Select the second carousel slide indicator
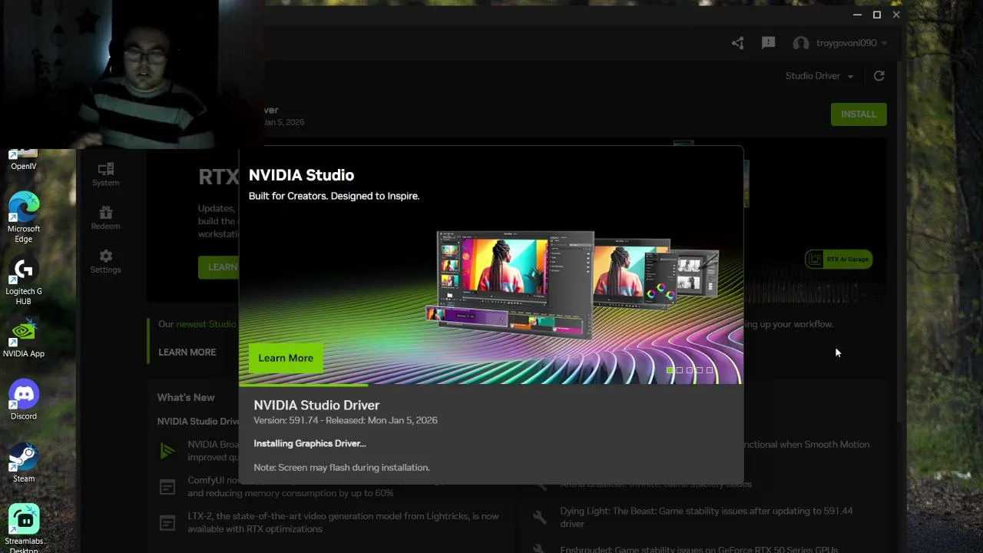Screen dimensions: 983x553 point(680,370)
